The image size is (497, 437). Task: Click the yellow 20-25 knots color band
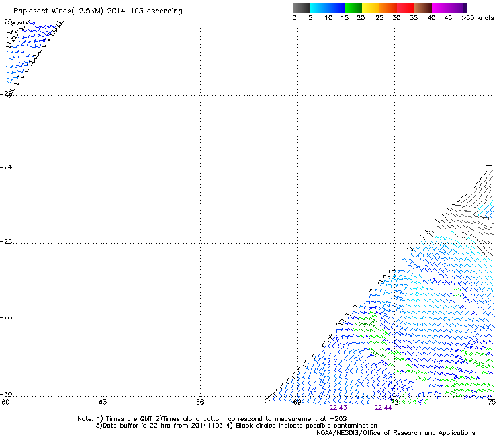pyautogui.click(x=371, y=8)
